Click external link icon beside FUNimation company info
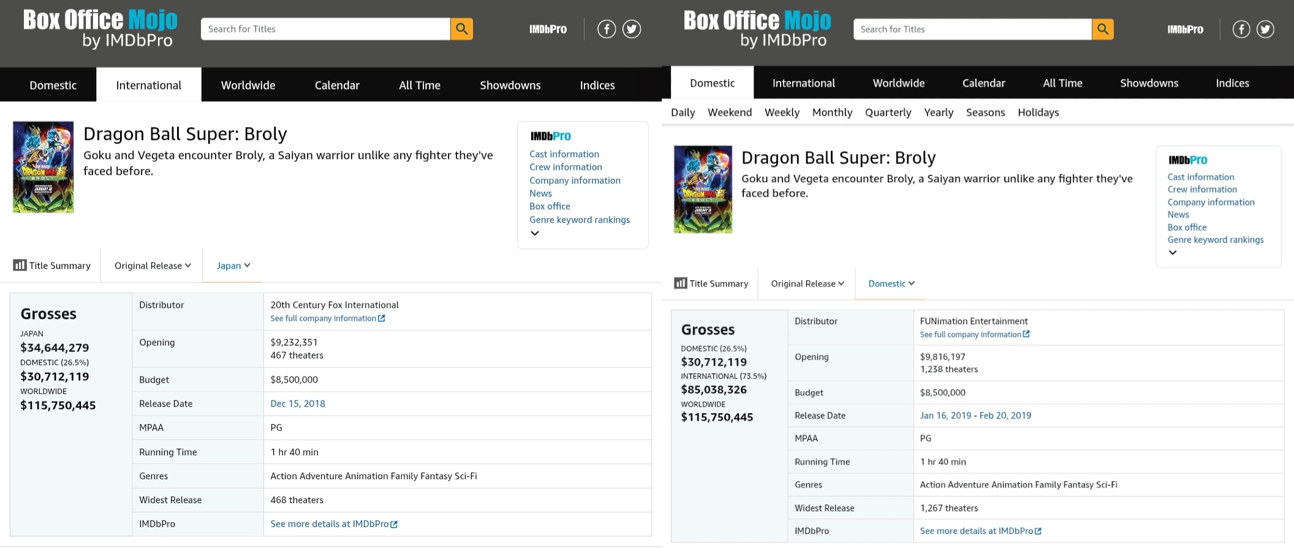 [x=1026, y=334]
